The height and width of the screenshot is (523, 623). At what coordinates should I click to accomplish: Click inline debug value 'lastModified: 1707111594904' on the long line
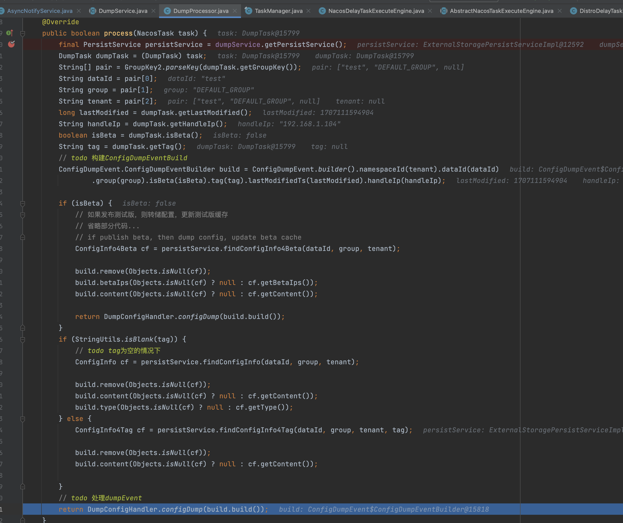pos(512,181)
